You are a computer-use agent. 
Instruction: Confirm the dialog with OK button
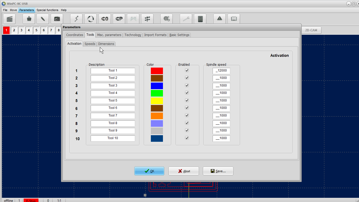[149, 171]
